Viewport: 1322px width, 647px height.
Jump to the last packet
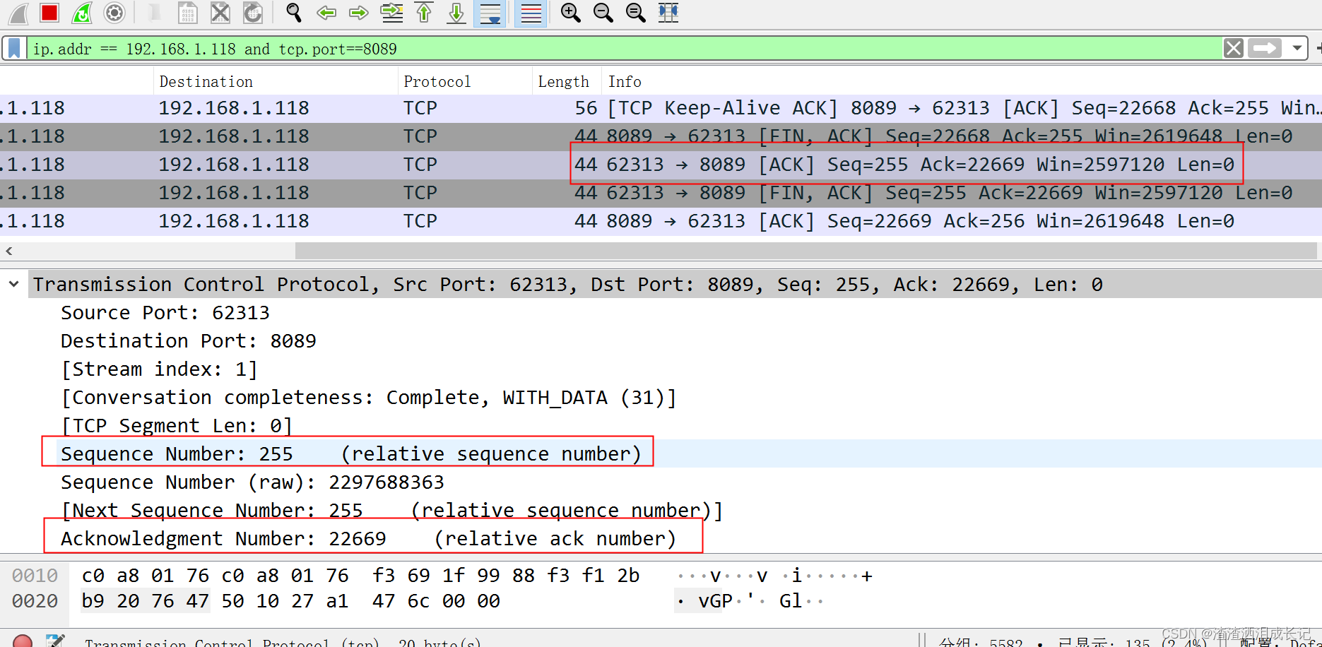click(x=456, y=13)
